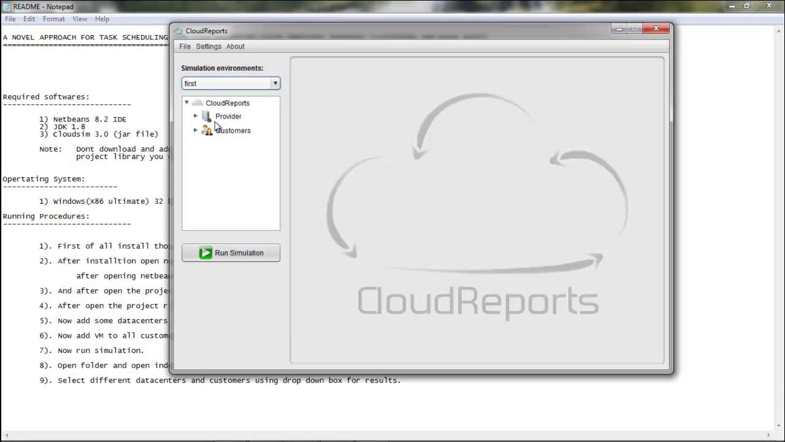The image size is (785, 442).
Task: Select the CloudReports cloud icon in tree
Action: [x=197, y=103]
